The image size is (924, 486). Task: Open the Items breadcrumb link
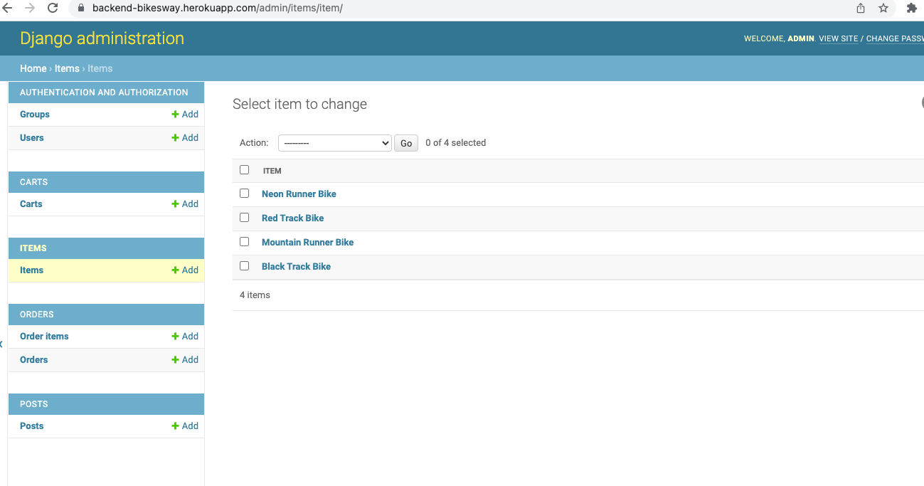tap(66, 68)
